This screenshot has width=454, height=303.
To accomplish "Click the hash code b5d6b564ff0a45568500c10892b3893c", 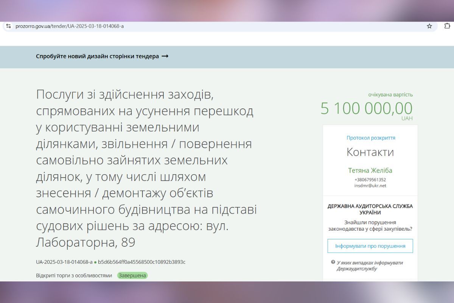I will pos(141,262).
